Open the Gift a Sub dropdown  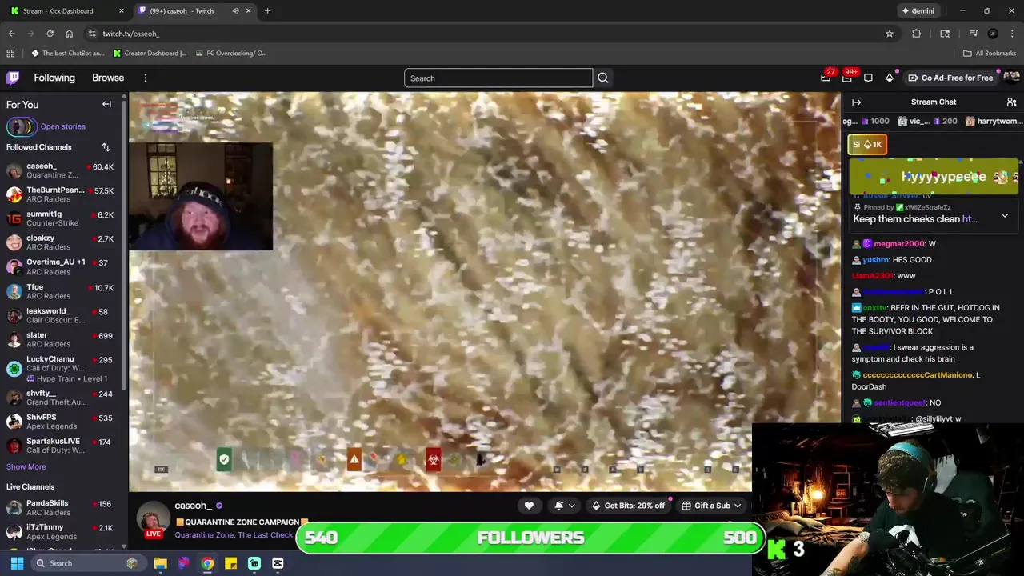[x=711, y=506]
